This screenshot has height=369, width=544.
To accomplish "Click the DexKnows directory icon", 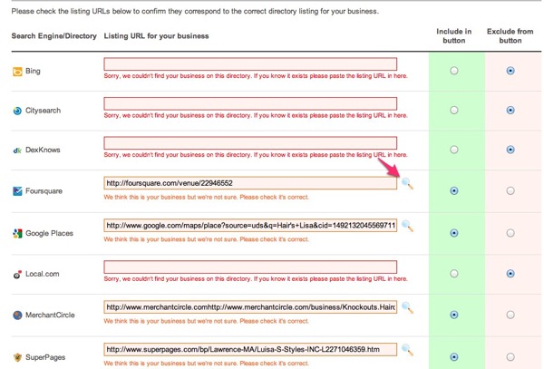I will click(x=17, y=151).
